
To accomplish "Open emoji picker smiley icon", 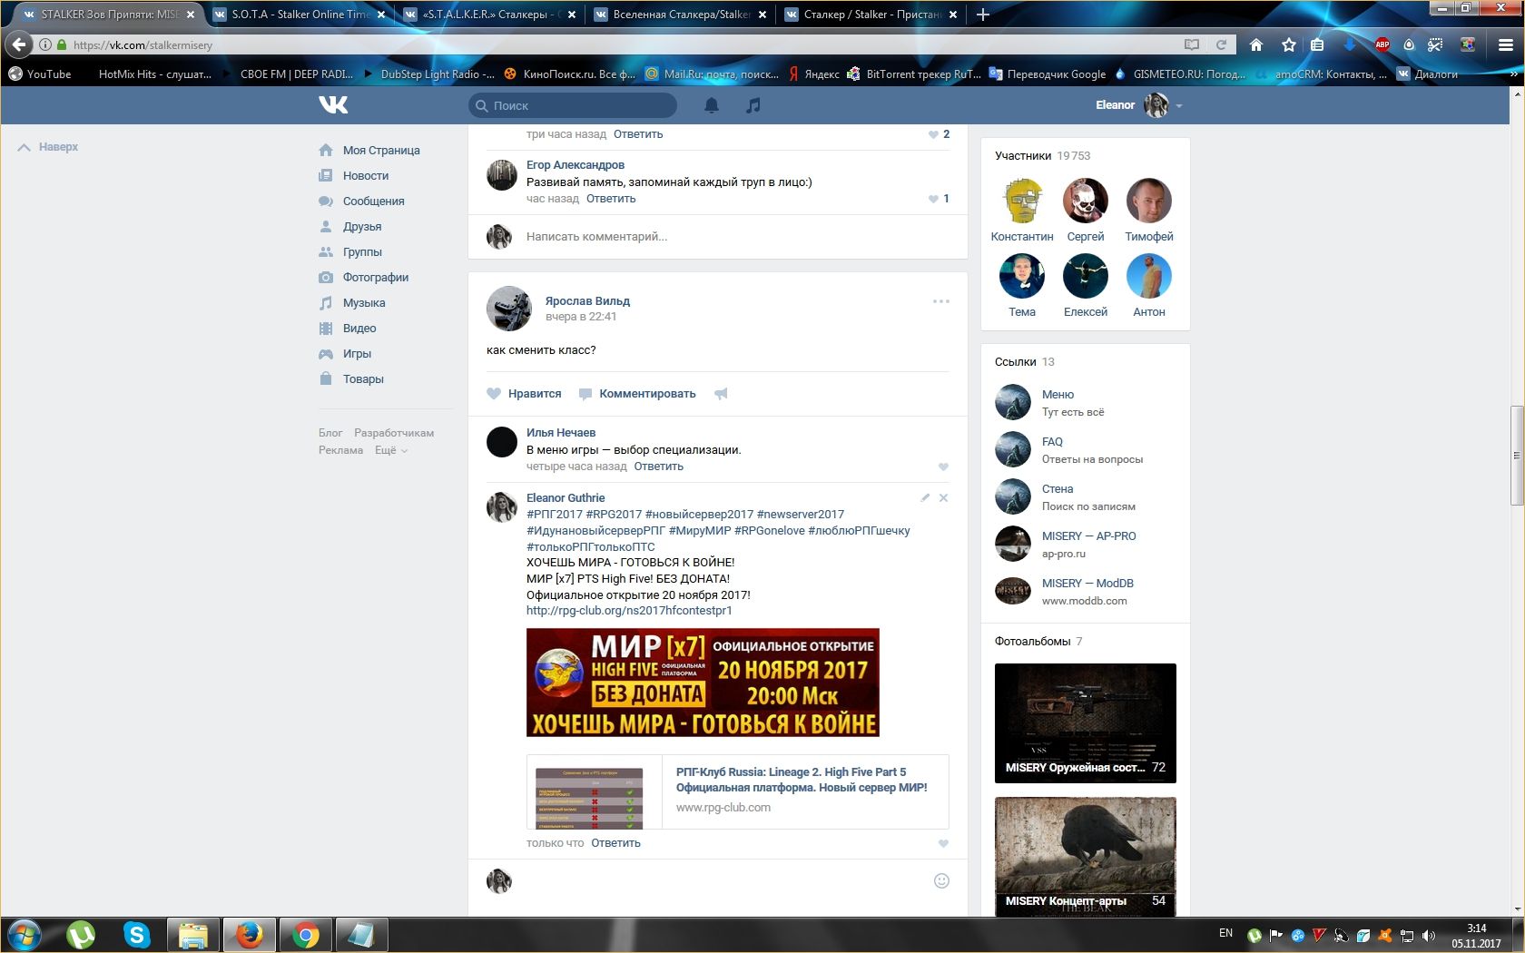I will click(941, 880).
